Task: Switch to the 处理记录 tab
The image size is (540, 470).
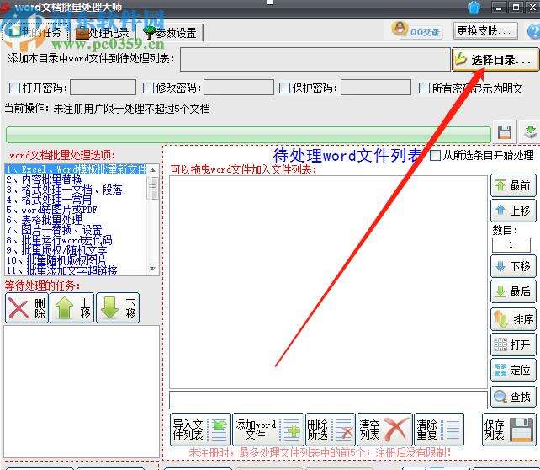Action: (103, 33)
